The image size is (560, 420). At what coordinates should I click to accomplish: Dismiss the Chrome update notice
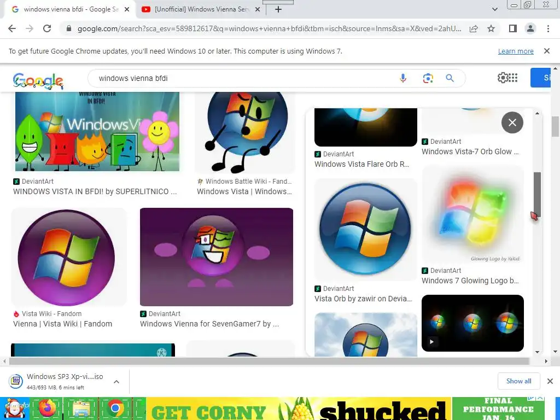pyautogui.click(x=546, y=51)
